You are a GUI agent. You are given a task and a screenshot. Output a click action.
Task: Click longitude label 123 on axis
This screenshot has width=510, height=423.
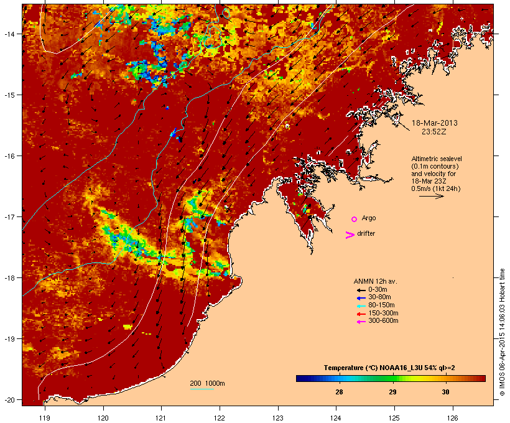point(278,418)
